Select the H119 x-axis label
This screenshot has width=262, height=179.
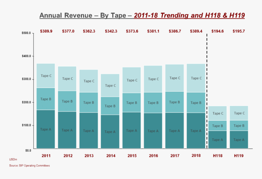click(x=239, y=156)
